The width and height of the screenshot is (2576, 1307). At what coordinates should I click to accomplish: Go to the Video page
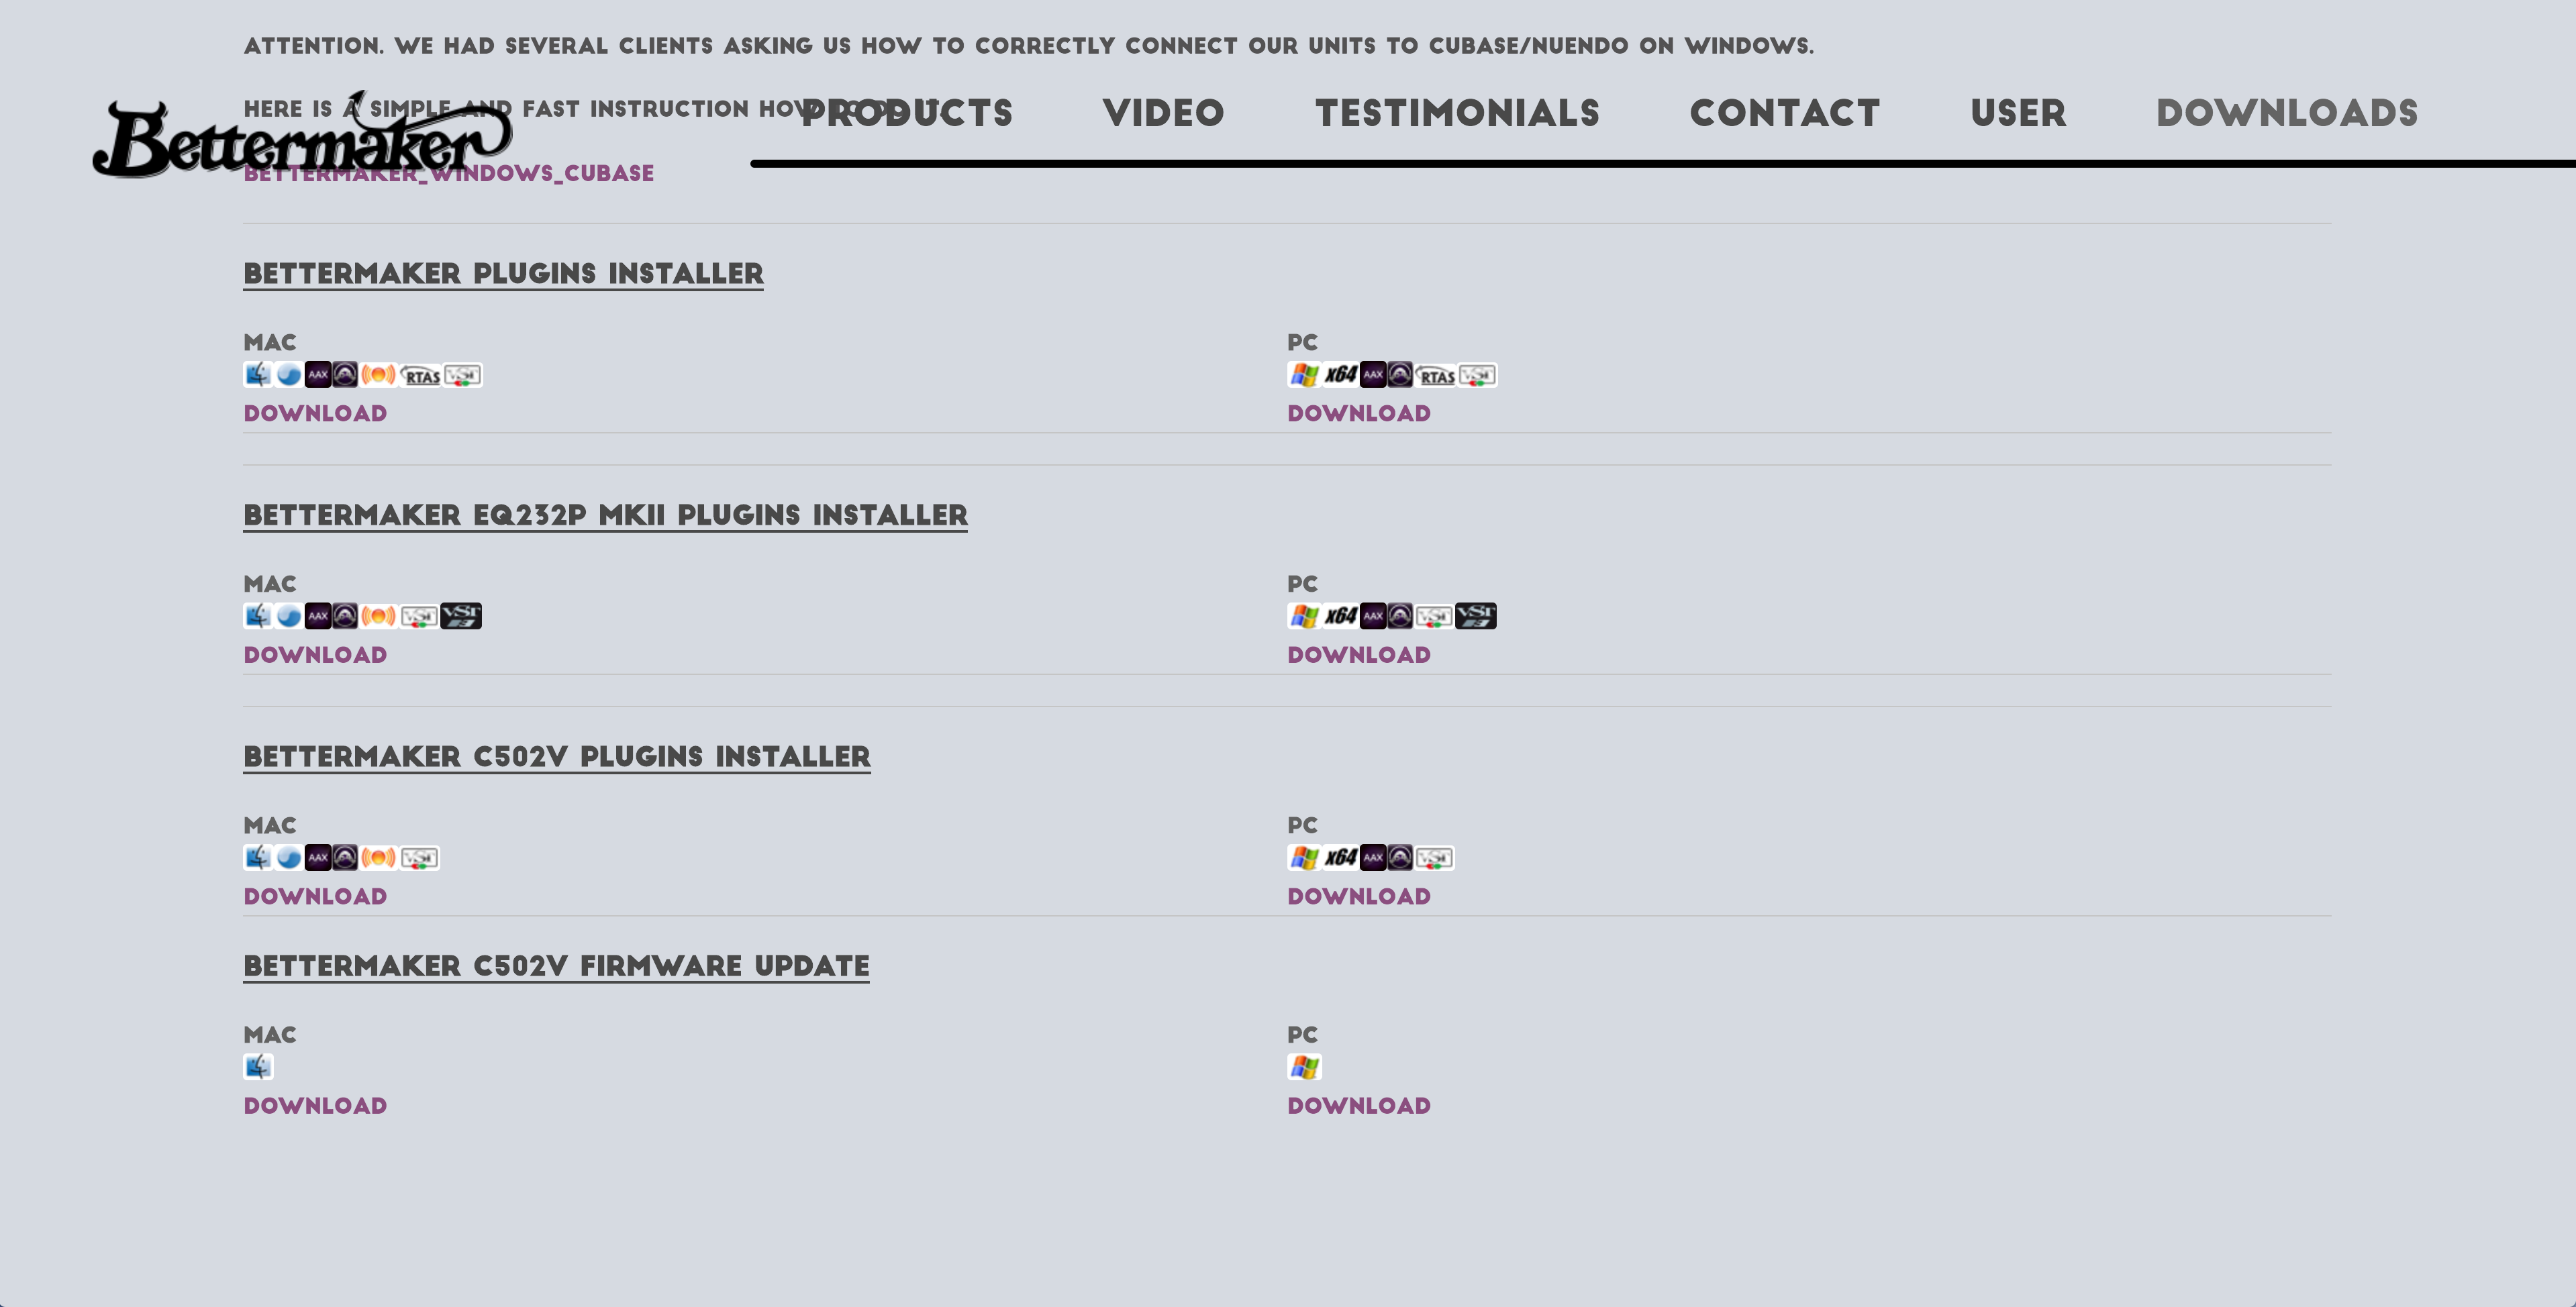[x=1163, y=113]
